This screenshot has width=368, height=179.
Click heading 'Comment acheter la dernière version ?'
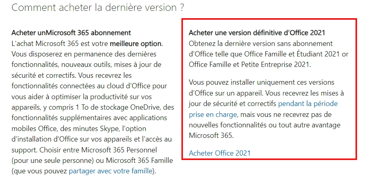pyautogui.click(x=98, y=8)
